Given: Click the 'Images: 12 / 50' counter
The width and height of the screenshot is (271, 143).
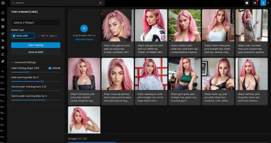Looking at the screenshot, I should 77,139.
